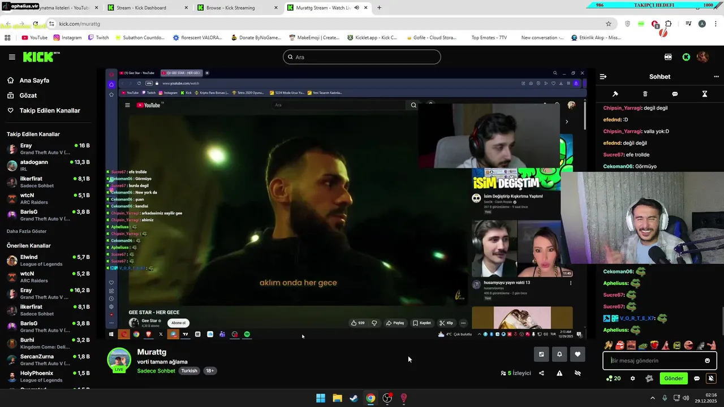
Task: Toggle the hide-chat crossed icon near viewers
Action: 578,373
